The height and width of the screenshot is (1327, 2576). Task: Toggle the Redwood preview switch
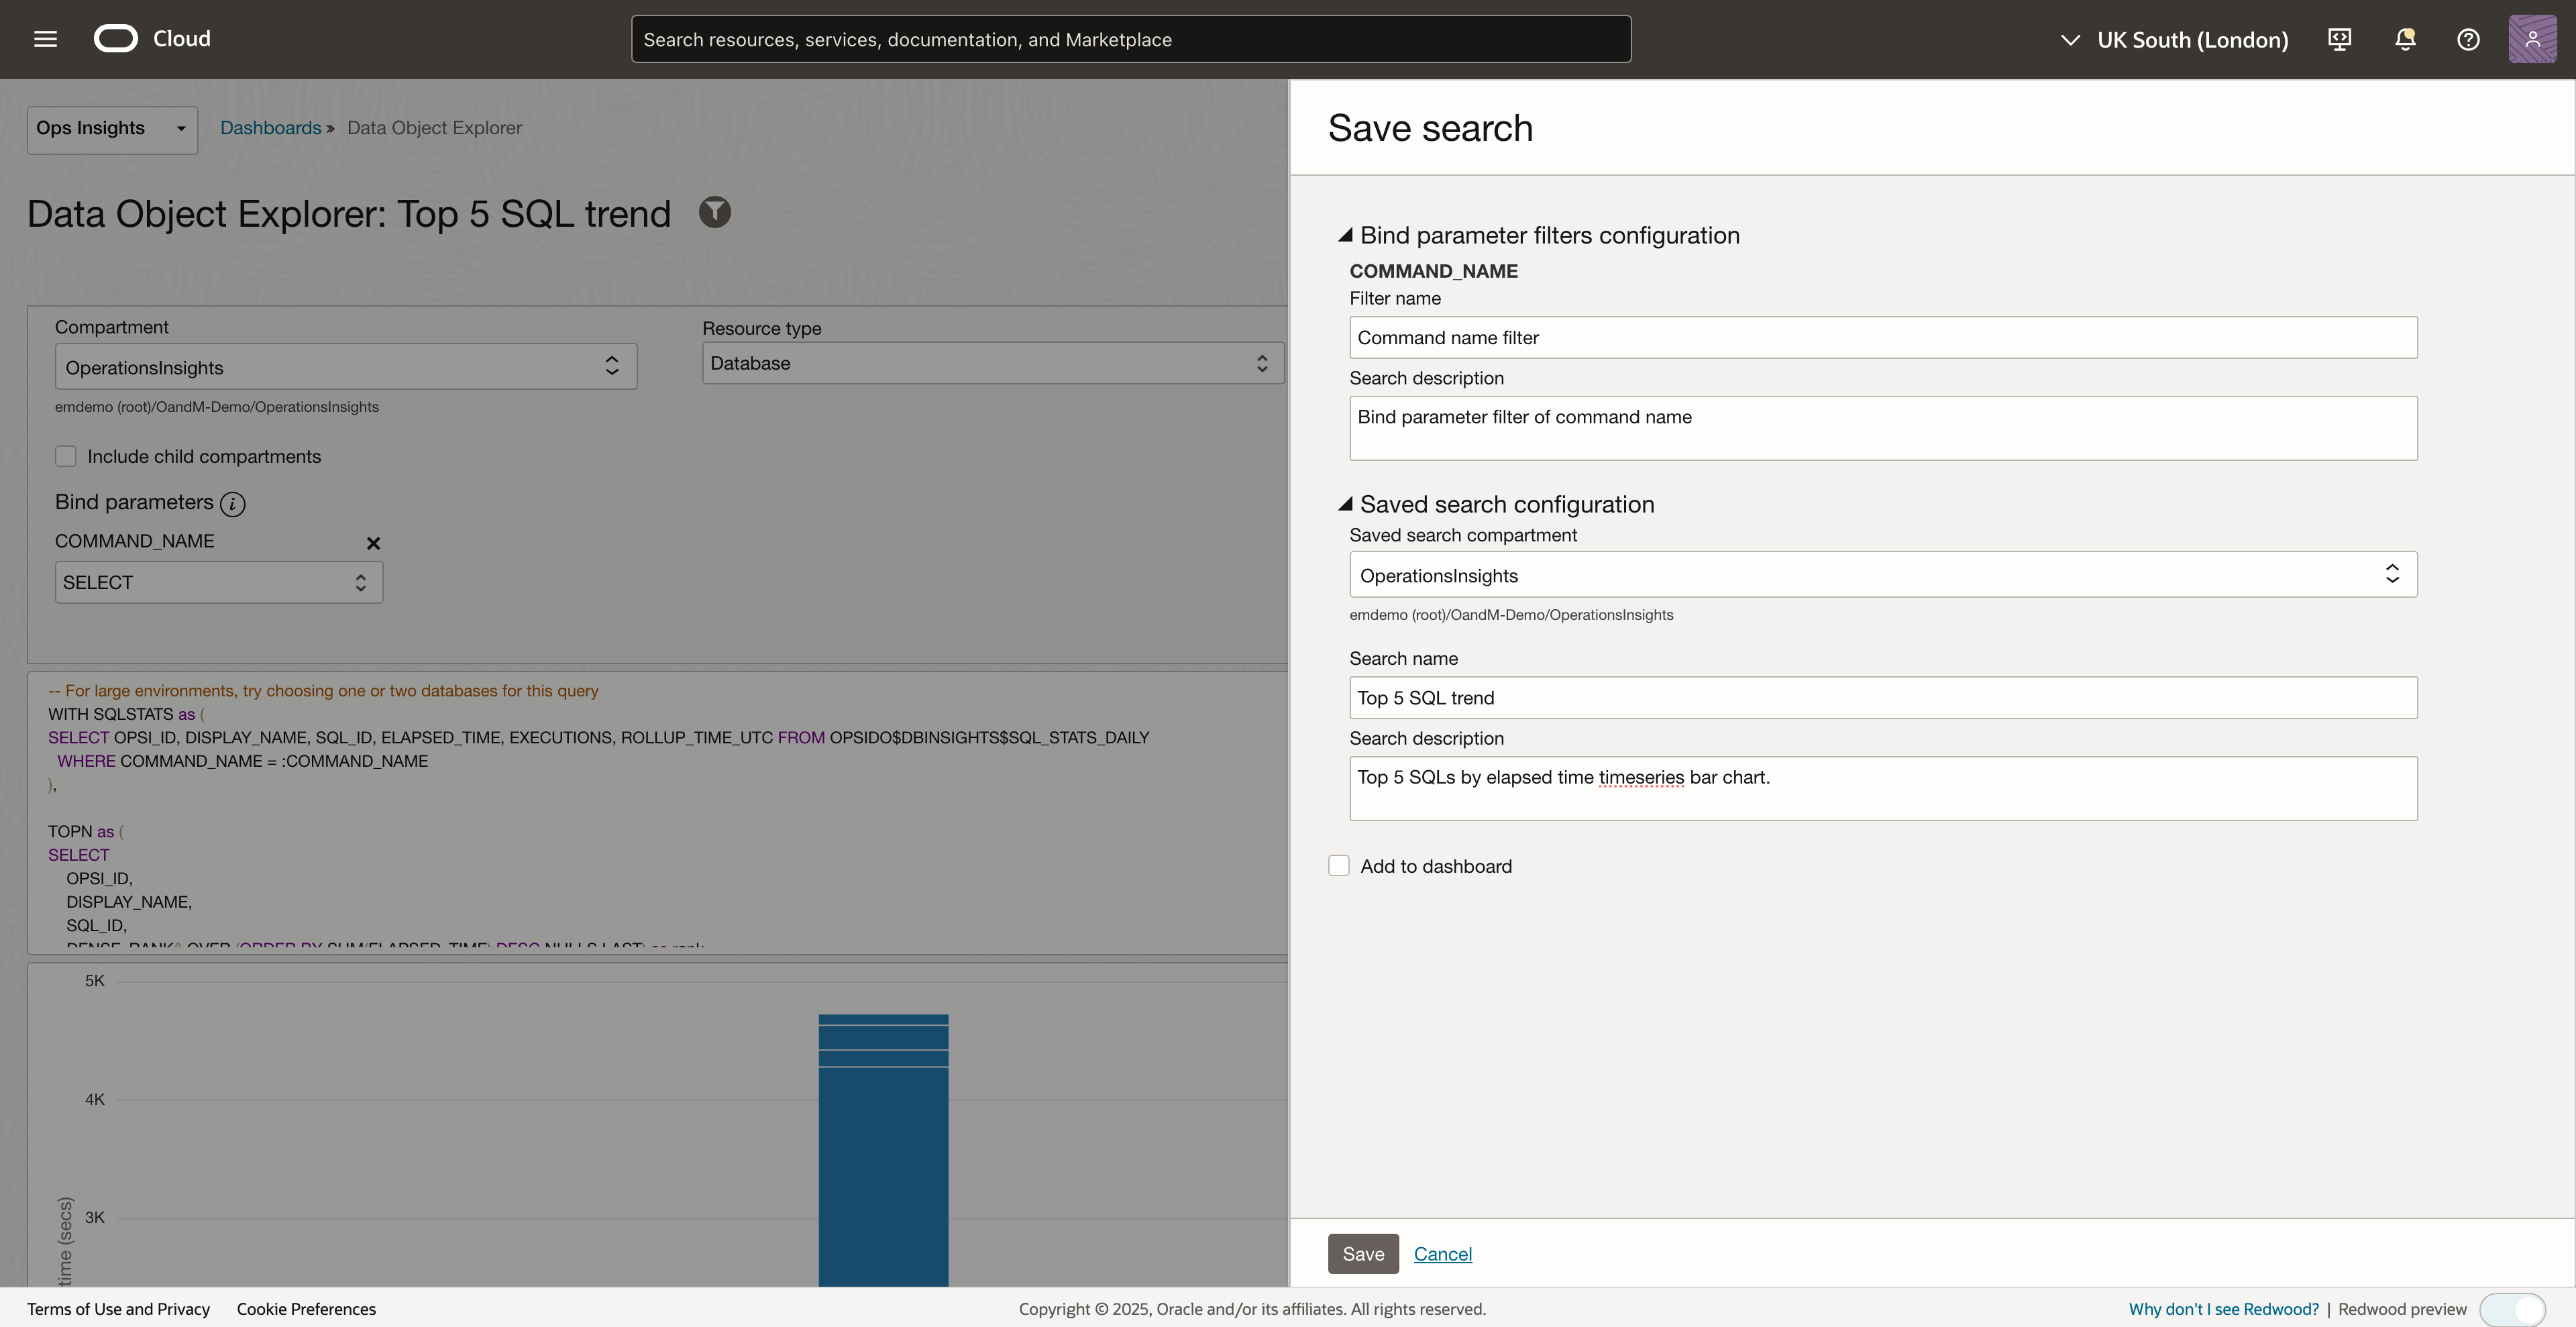[2512, 1309]
